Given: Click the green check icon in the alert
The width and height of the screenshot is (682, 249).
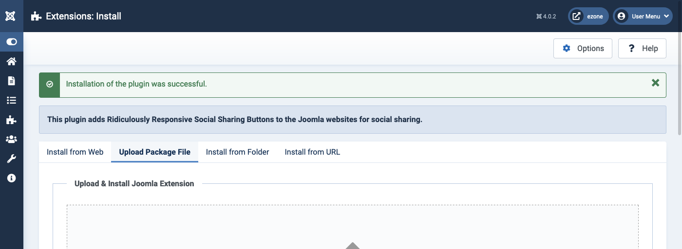Looking at the screenshot, I should 50,84.
